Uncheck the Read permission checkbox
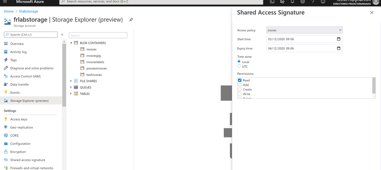This screenshot has height=170, width=381. click(x=240, y=80)
